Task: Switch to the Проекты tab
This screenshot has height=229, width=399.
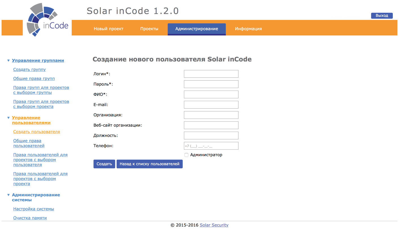Action: 149,29
